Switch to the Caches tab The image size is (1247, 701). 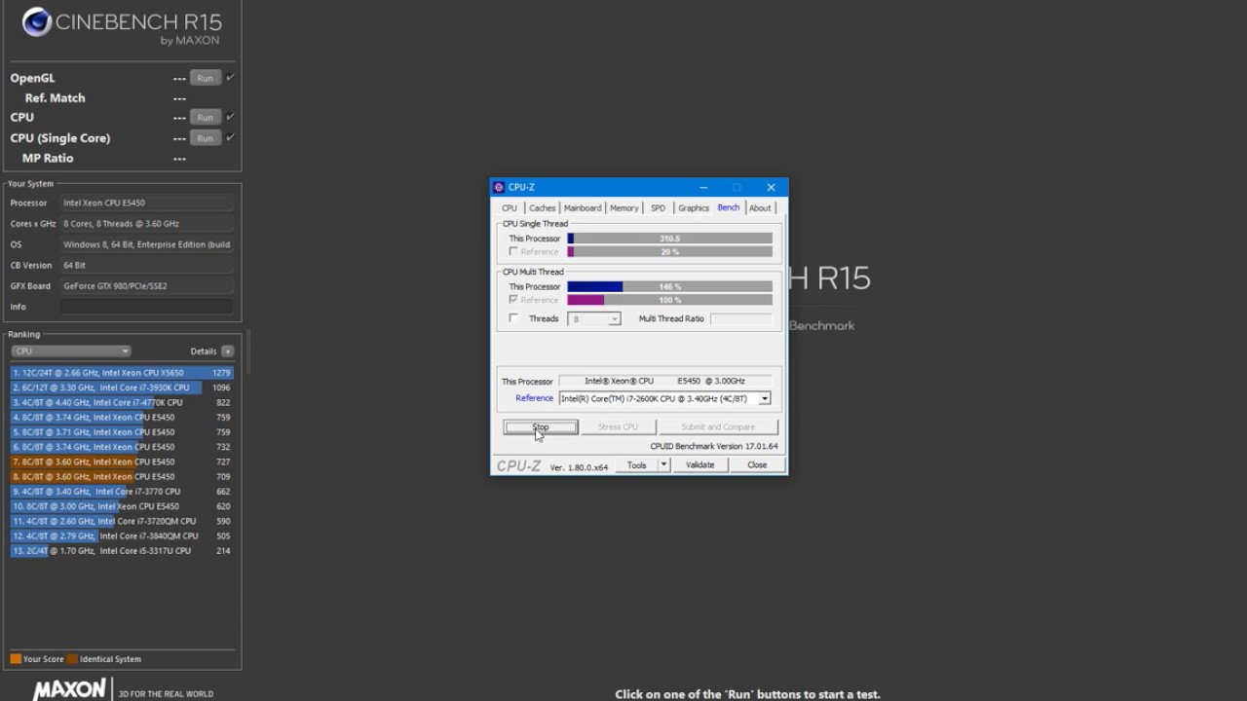[x=543, y=207]
